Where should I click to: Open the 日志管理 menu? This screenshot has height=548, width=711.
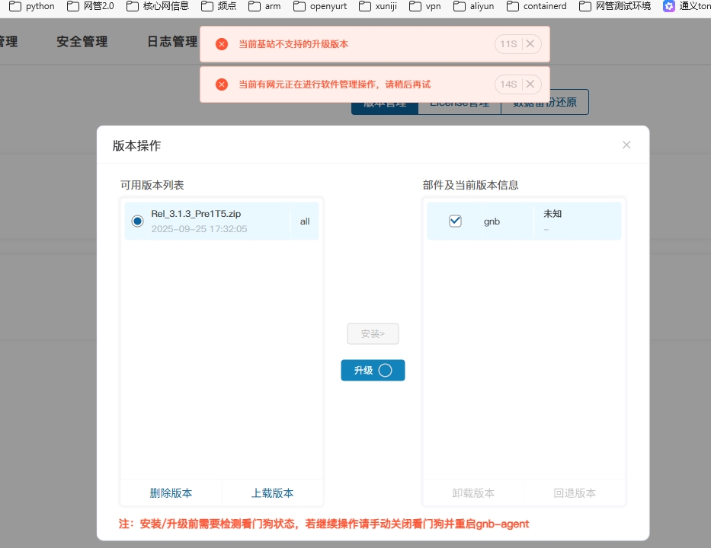(171, 42)
